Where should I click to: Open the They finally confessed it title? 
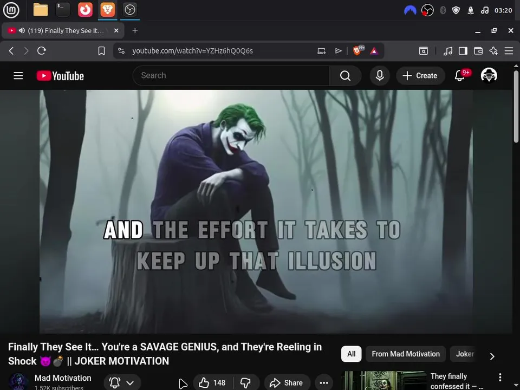457,381
